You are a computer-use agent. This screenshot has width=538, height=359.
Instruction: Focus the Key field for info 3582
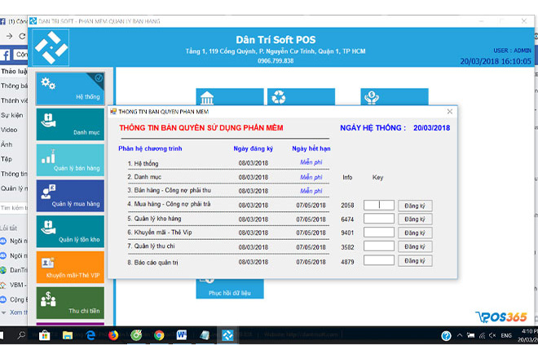[x=379, y=246]
